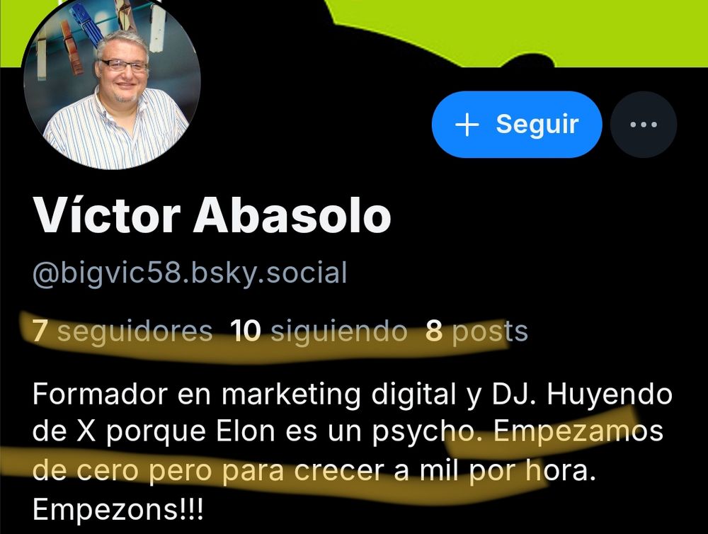This screenshot has width=708, height=534.
Task: Follow Víctor Abasolo using Seguir button
Action: click(x=517, y=124)
